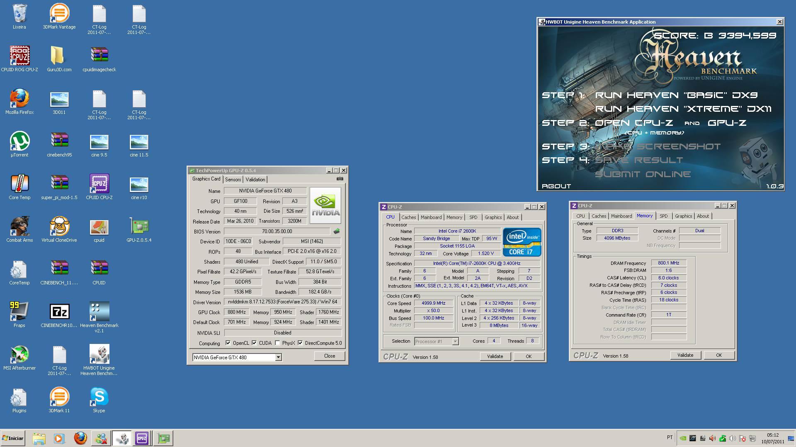
Task: Launch 3DMark Vantage desktop shortcut
Action: click(x=59, y=17)
